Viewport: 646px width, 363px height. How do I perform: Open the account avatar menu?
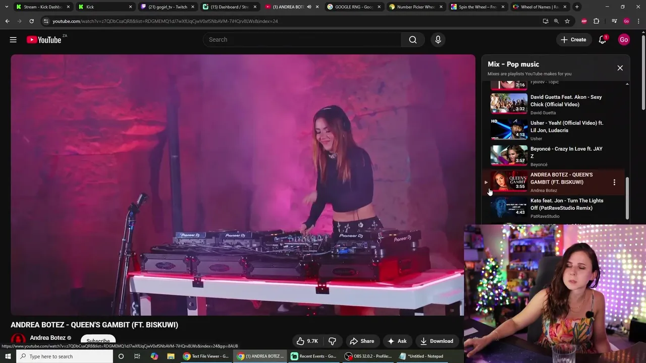click(x=624, y=40)
